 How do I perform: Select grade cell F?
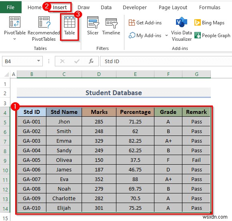tap(168, 160)
